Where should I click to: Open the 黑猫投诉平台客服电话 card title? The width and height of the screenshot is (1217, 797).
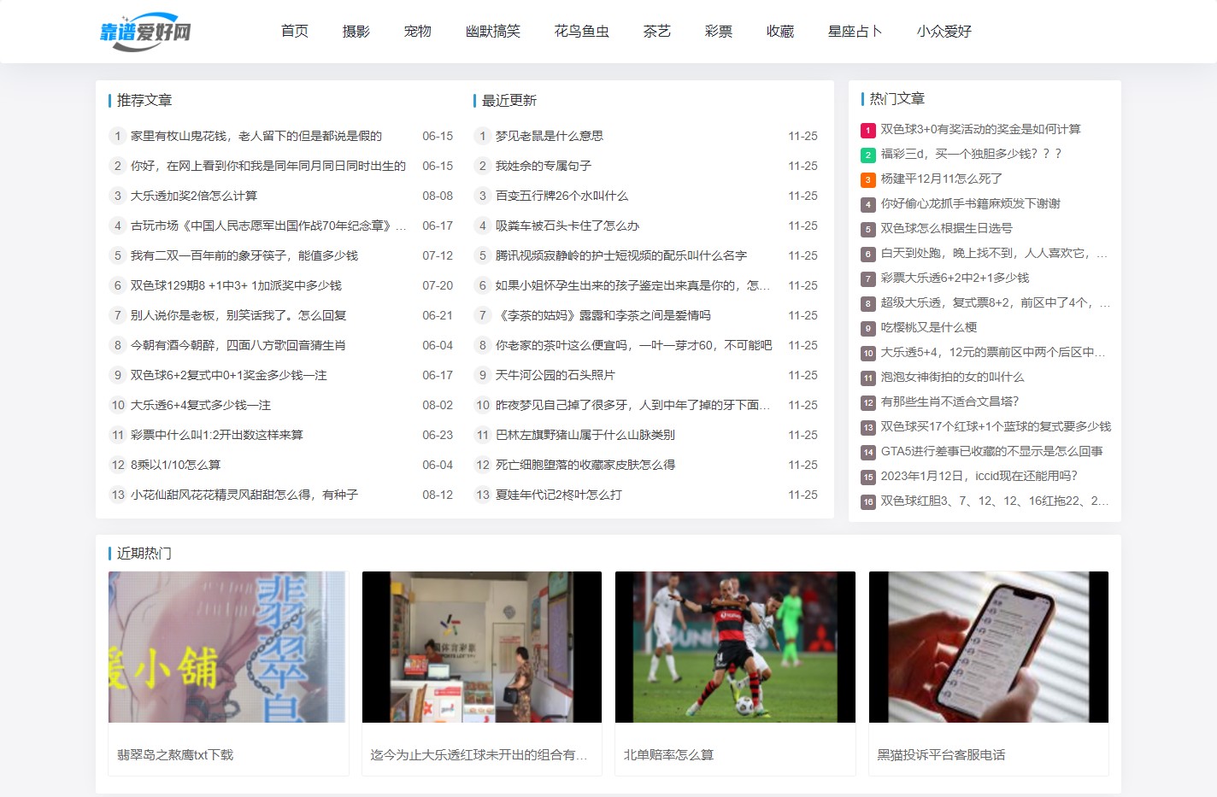coord(941,755)
